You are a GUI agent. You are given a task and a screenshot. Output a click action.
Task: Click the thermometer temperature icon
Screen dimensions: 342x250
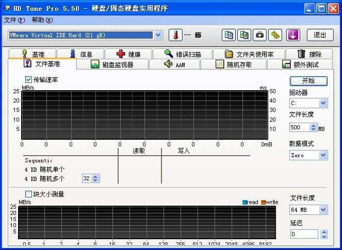click(x=175, y=35)
